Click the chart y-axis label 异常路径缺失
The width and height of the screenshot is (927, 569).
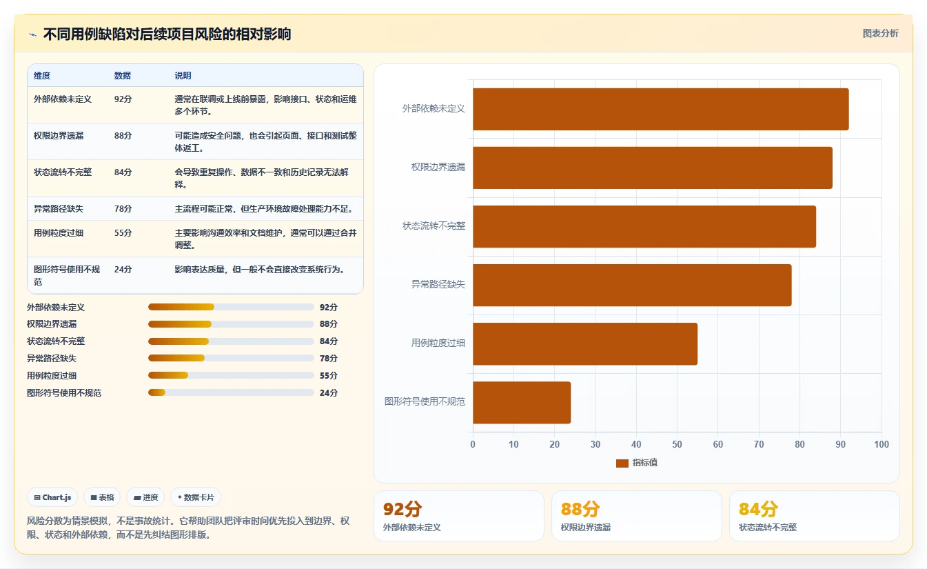click(438, 285)
